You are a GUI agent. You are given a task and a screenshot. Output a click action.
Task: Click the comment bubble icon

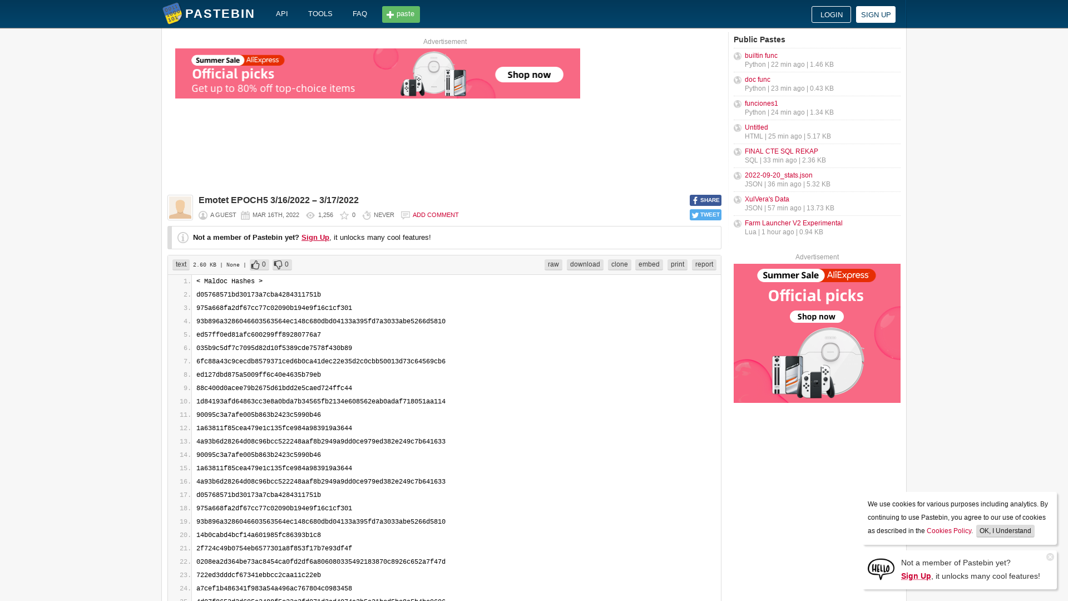click(x=406, y=215)
